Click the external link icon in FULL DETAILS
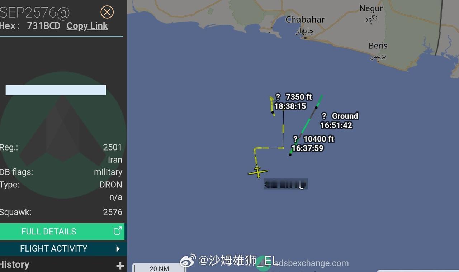The width and height of the screenshot is (459, 272). 118,231
